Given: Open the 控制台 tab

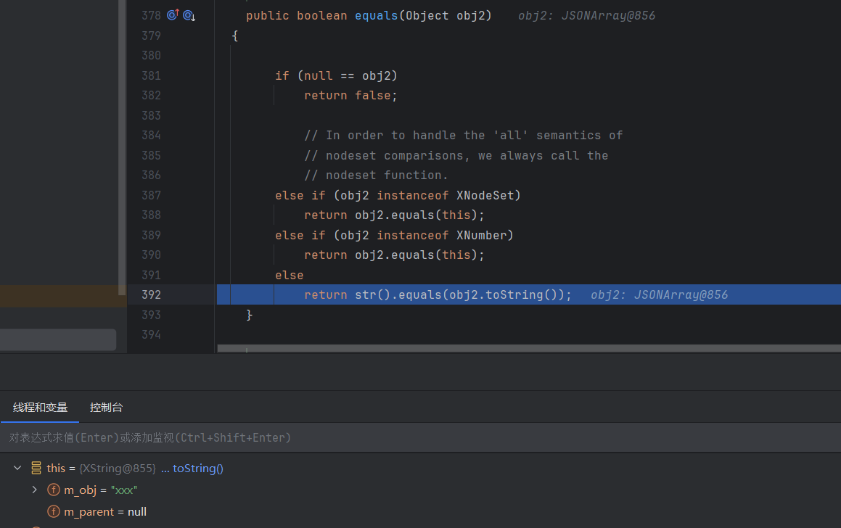Looking at the screenshot, I should (x=106, y=408).
